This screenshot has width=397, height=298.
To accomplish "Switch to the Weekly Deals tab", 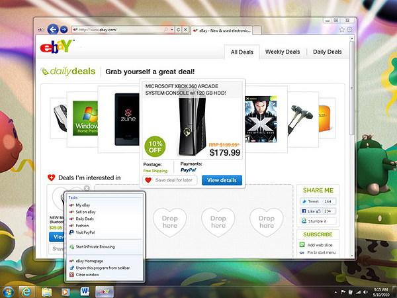I will (x=283, y=52).
